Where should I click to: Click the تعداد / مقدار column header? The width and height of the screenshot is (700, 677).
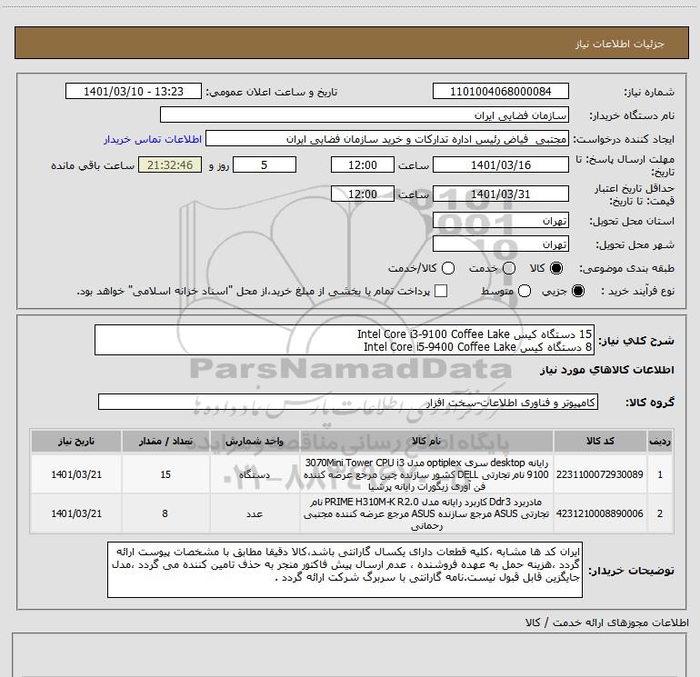165,441
